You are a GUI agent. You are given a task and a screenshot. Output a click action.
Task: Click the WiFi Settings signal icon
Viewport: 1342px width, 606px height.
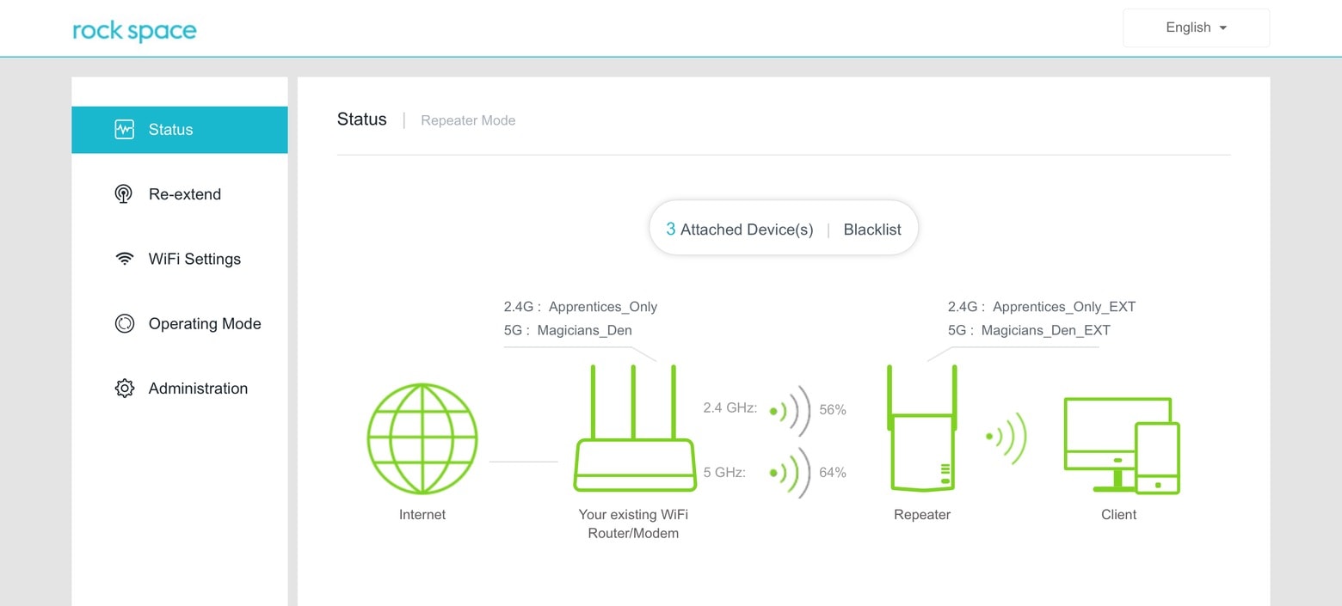coord(125,259)
